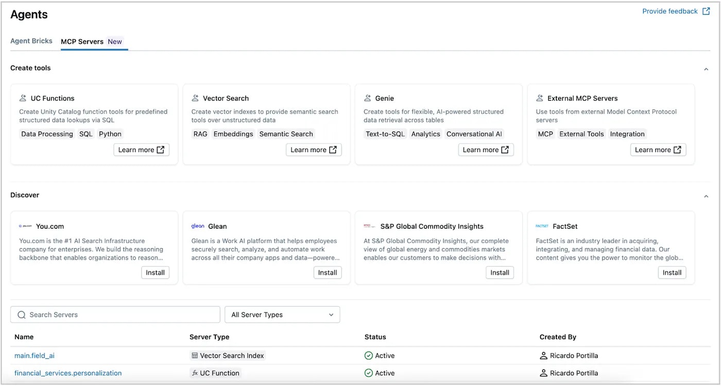Open Learn more for Vector Search

coord(314,150)
